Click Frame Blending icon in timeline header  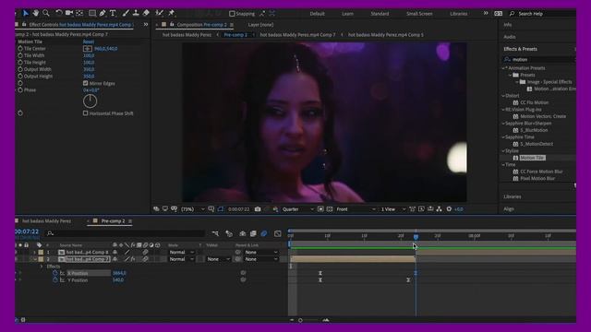[253, 233]
